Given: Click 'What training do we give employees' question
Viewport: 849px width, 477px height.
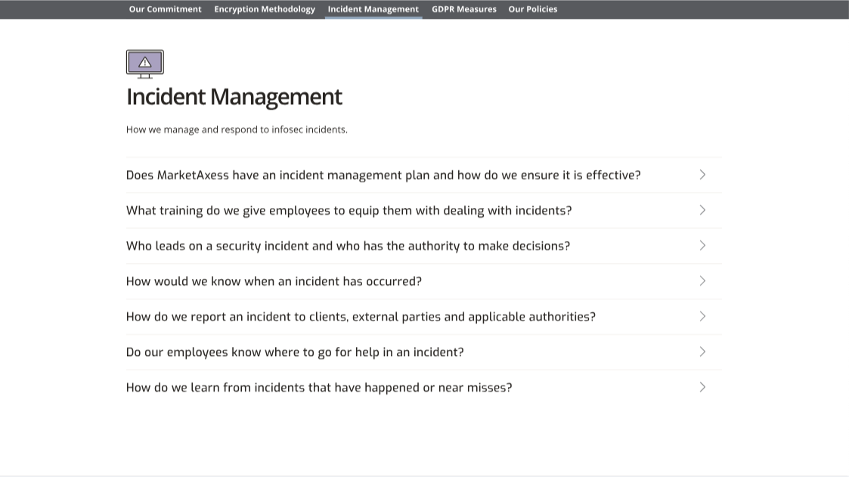Looking at the screenshot, I should [349, 211].
